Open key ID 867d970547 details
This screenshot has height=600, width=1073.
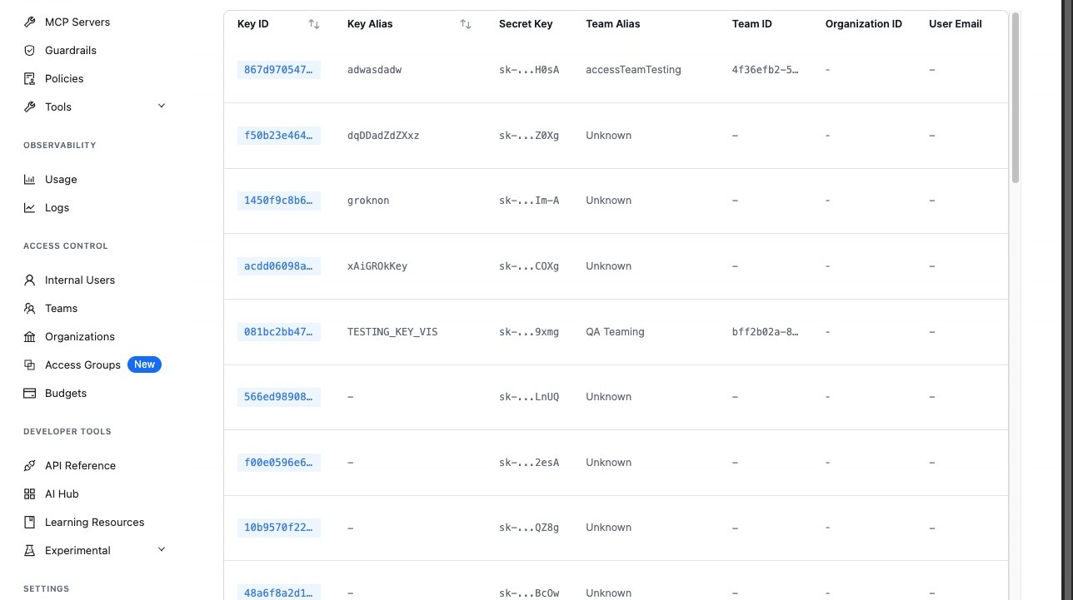coord(278,70)
